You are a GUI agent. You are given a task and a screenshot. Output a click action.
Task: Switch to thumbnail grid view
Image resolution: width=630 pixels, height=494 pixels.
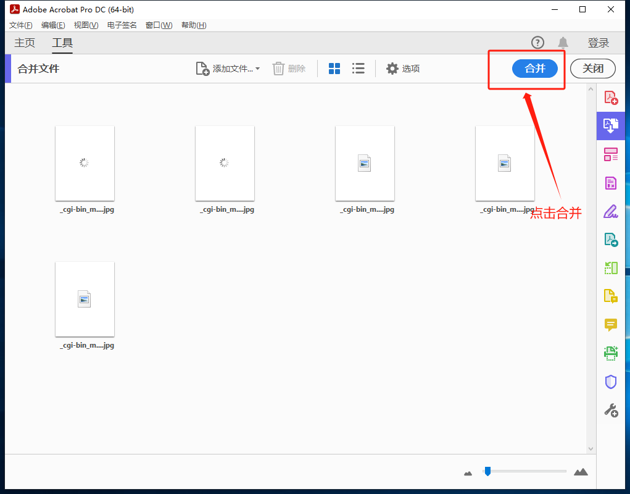[x=334, y=69]
